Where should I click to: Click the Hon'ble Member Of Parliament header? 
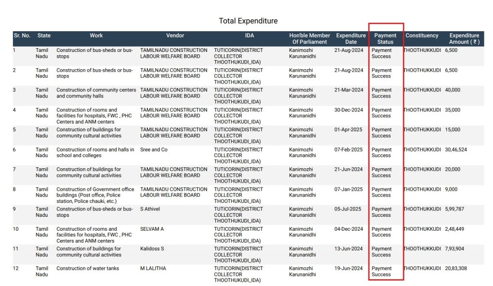click(x=310, y=38)
